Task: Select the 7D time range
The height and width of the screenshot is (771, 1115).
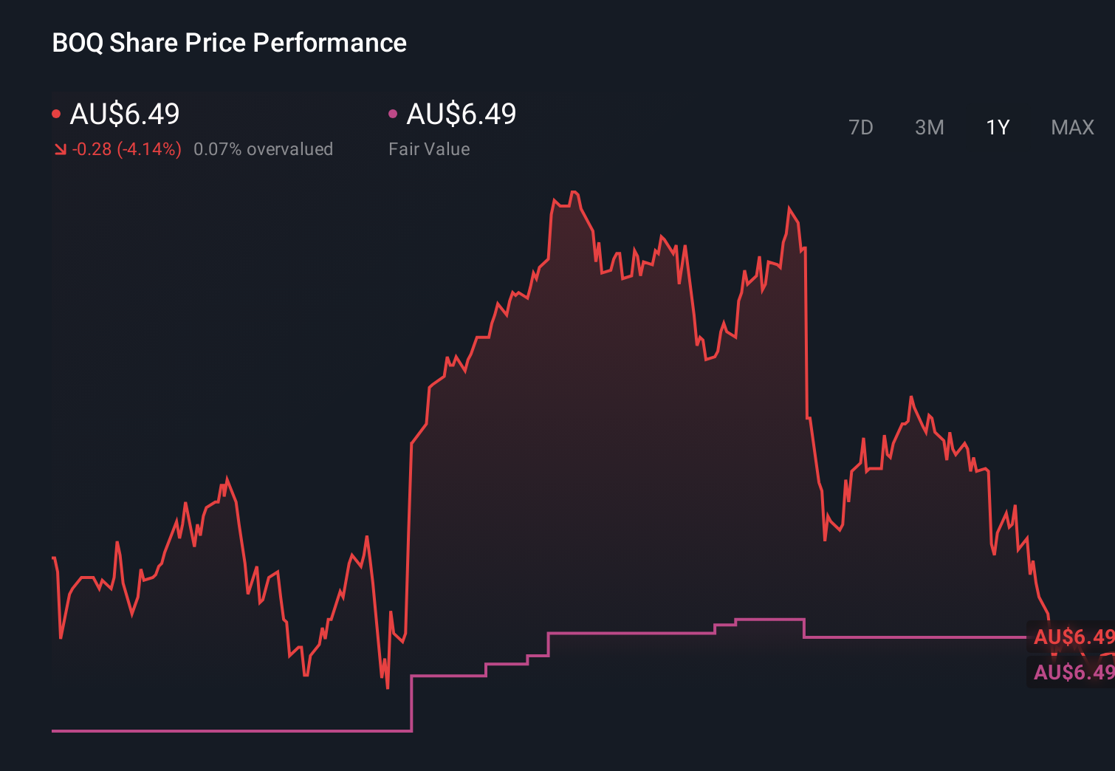Action: pos(862,128)
